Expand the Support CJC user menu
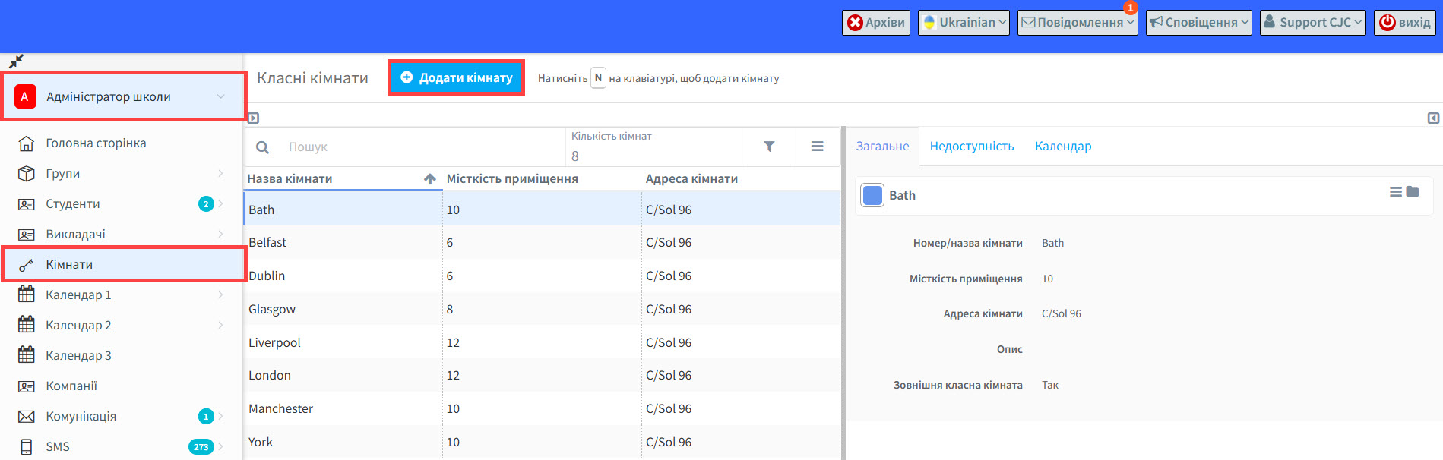Image resolution: width=1443 pixels, height=460 pixels. [1312, 23]
